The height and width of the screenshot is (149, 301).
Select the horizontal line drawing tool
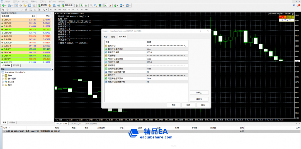(17, 10)
